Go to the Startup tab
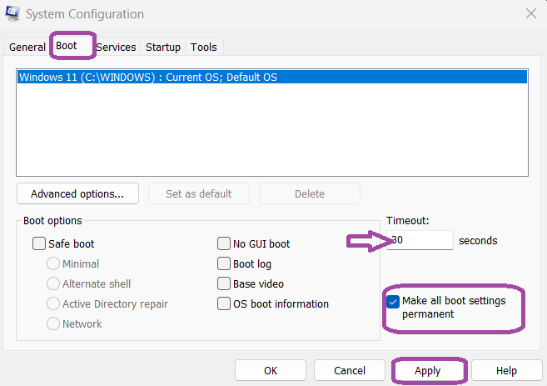547x386 pixels. pos(163,48)
